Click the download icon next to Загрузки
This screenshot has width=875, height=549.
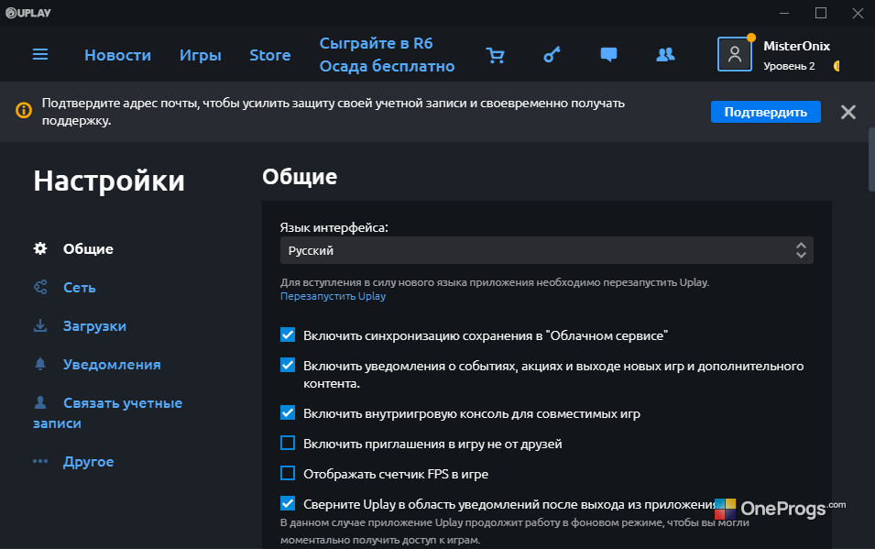40,325
